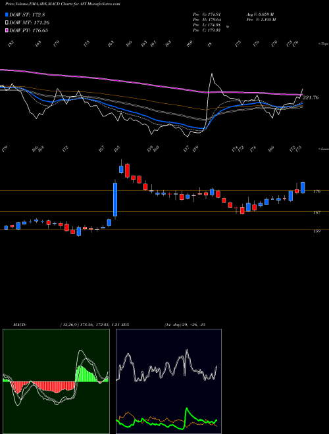The height and width of the screenshot is (434, 329).
Task: Click the 'MACD:' panel heading
Action: tap(20, 325)
